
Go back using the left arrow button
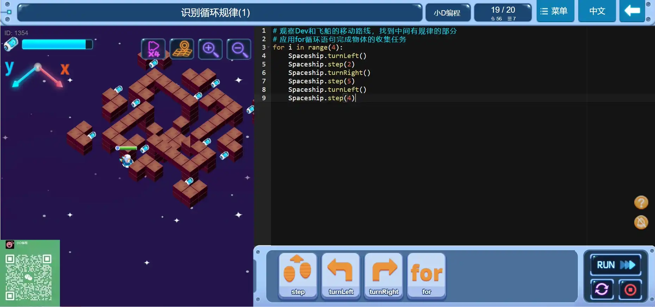pos(632,11)
